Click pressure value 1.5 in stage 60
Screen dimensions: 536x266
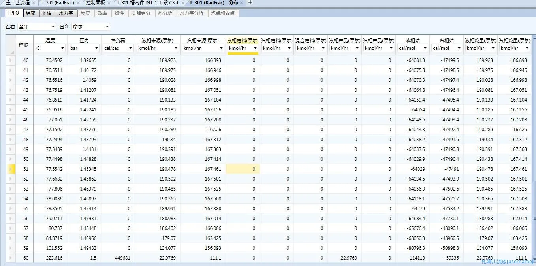(x=84, y=258)
